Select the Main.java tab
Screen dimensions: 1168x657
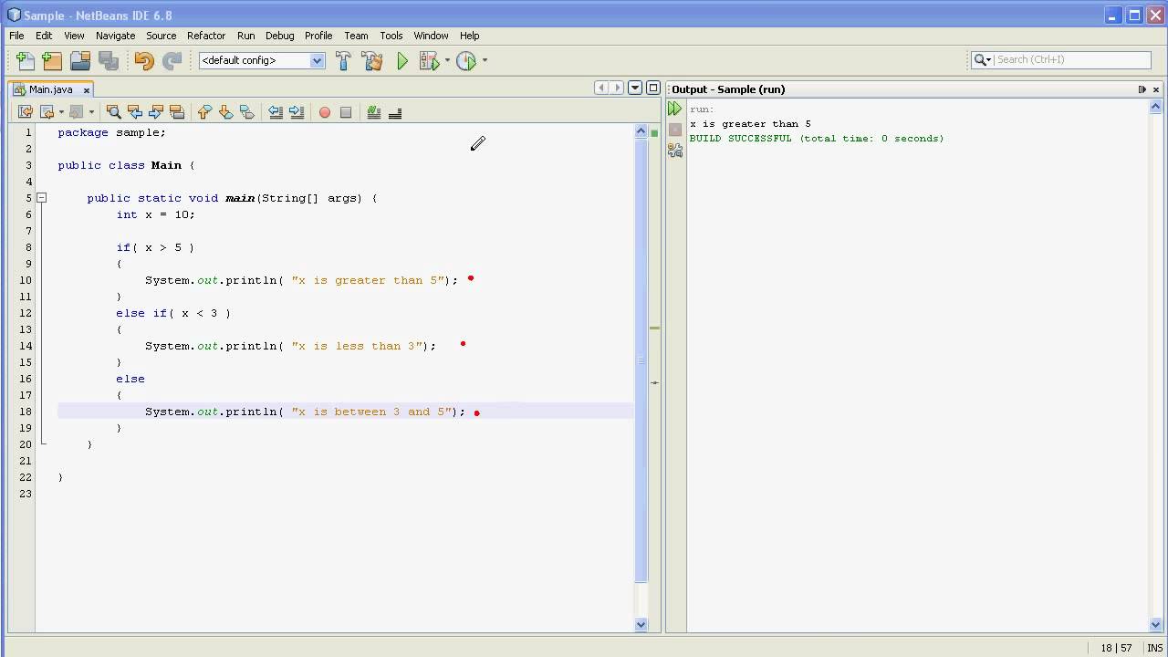tap(50, 89)
